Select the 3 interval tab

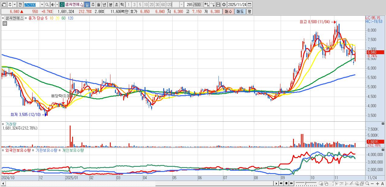coord(134,5)
